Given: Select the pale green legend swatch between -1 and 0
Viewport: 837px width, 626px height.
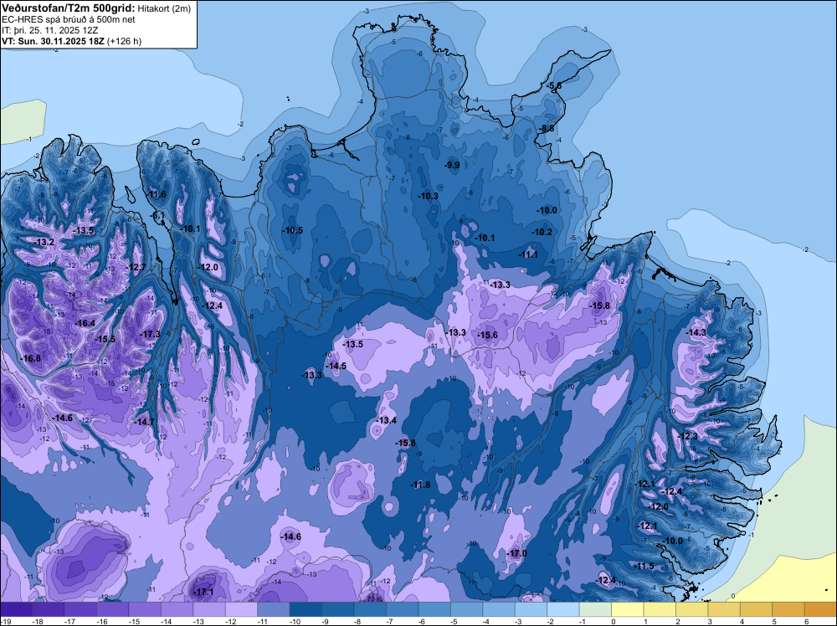Looking at the screenshot, I should pyautogui.click(x=595, y=609).
